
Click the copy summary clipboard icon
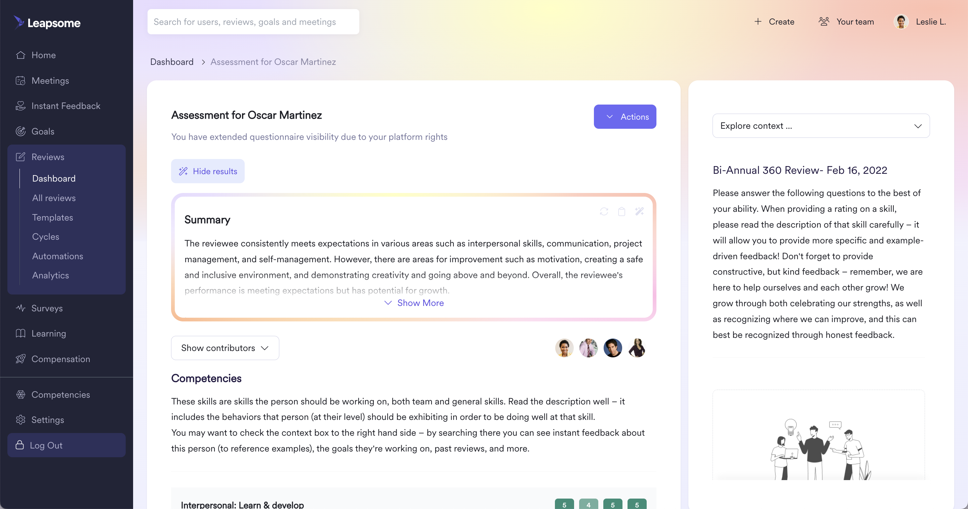[621, 212]
